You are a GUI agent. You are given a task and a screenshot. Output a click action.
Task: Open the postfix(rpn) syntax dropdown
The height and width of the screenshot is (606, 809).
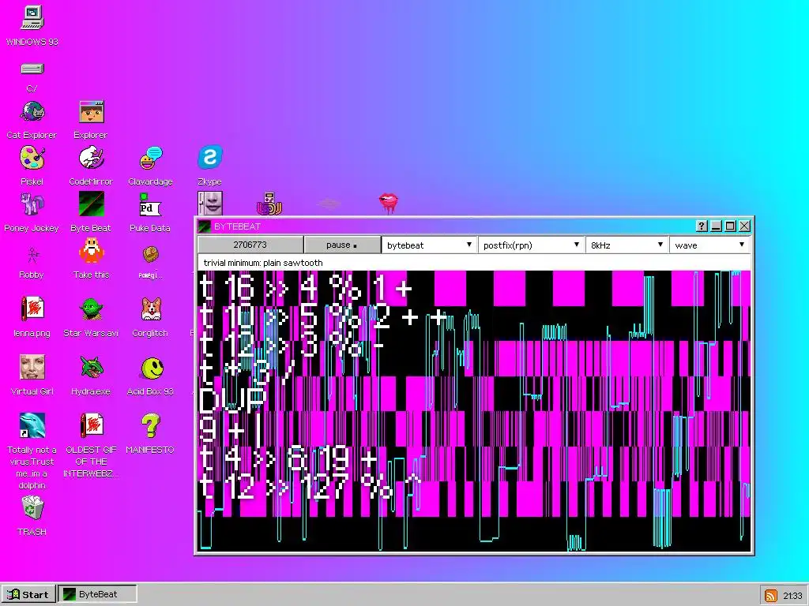point(530,245)
